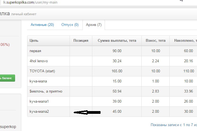Screen dimensions: 197x131
Task: Click the TOYOTA (start) goal row
Action: tap(42, 71)
